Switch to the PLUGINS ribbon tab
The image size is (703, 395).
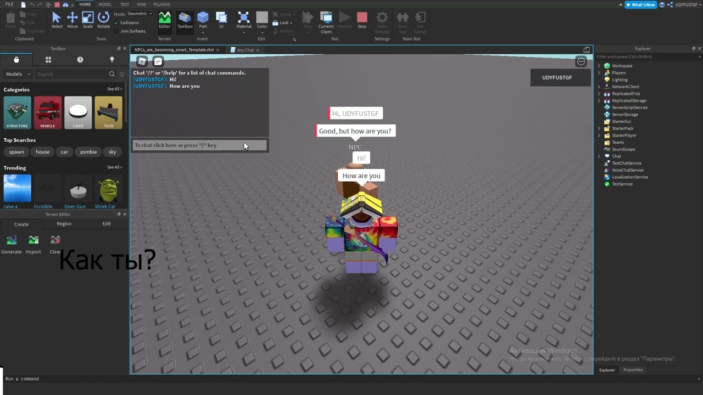tap(161, 4)
